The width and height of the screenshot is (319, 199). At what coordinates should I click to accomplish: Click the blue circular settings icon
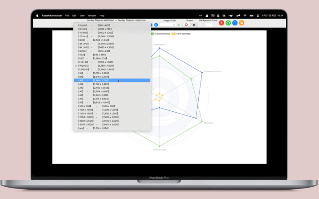tap(156, 25)
